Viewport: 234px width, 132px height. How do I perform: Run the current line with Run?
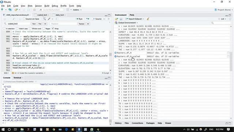(79, 19)
